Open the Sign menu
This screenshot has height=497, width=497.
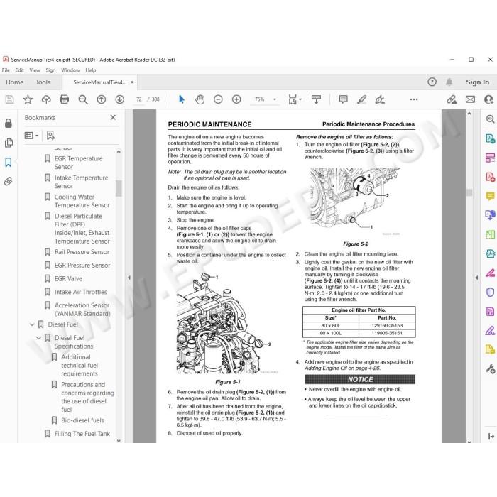50,70
